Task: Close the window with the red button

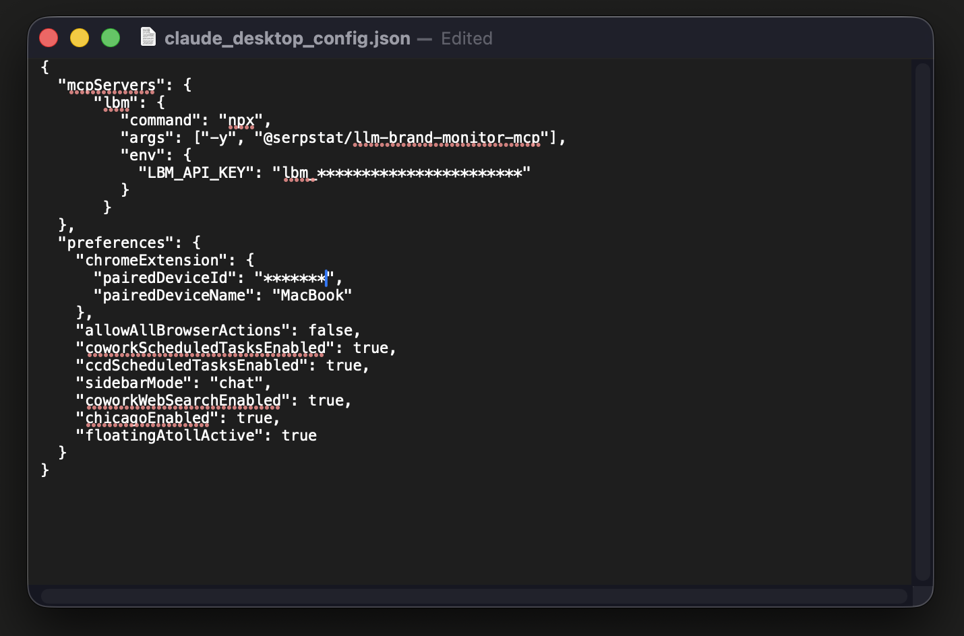Action: click(49, 38)
